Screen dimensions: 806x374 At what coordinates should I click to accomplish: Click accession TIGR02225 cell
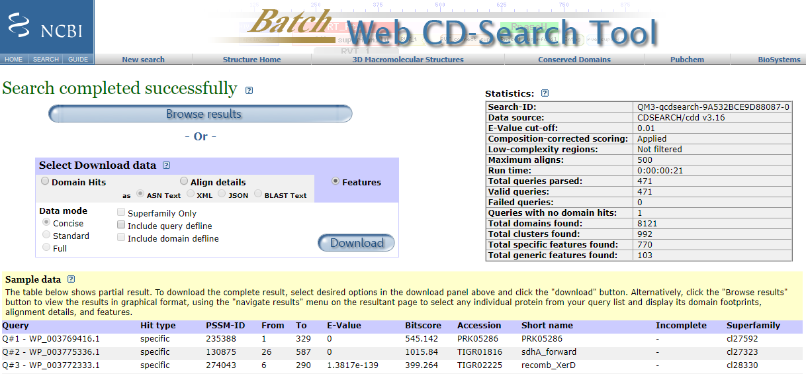point(480,365)
